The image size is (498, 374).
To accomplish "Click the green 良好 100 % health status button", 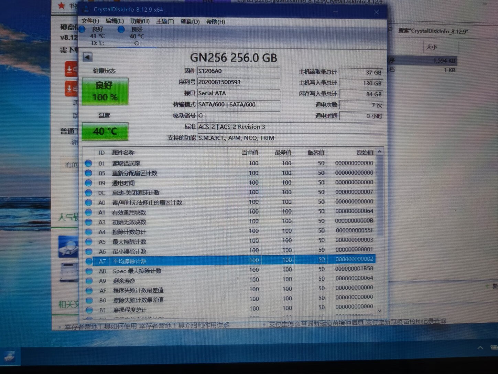I will click(x=105, y=91).
